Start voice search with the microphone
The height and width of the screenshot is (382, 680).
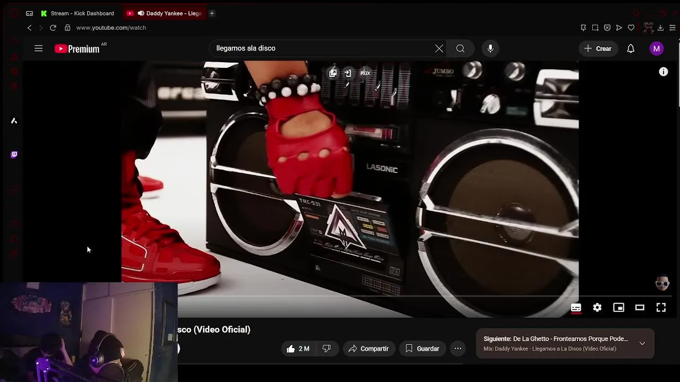490,48
